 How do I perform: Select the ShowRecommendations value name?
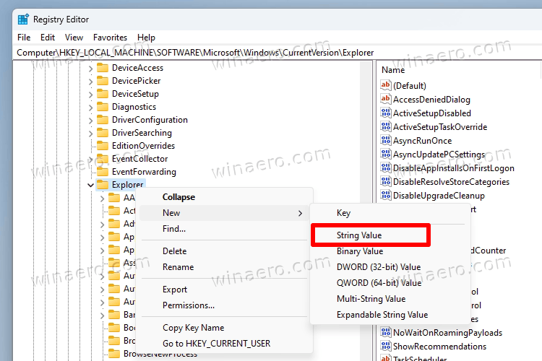[439, 346]
